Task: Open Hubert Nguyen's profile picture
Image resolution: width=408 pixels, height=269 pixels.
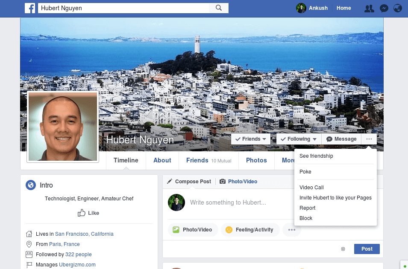Action: pos(63,127)
